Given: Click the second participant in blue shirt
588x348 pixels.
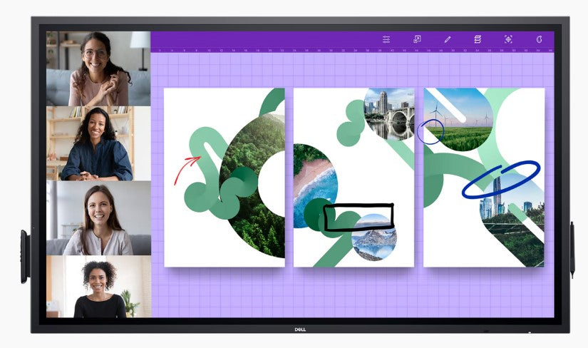Looking at the screenshot, I should (98, 143).
